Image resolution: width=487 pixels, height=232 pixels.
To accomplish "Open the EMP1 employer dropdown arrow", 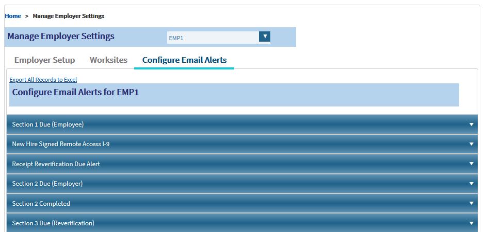I will tap(265, 37).
